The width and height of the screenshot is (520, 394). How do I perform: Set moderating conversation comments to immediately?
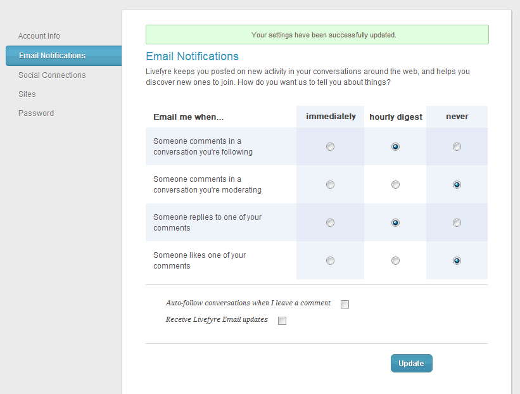(x=330, y=185)
